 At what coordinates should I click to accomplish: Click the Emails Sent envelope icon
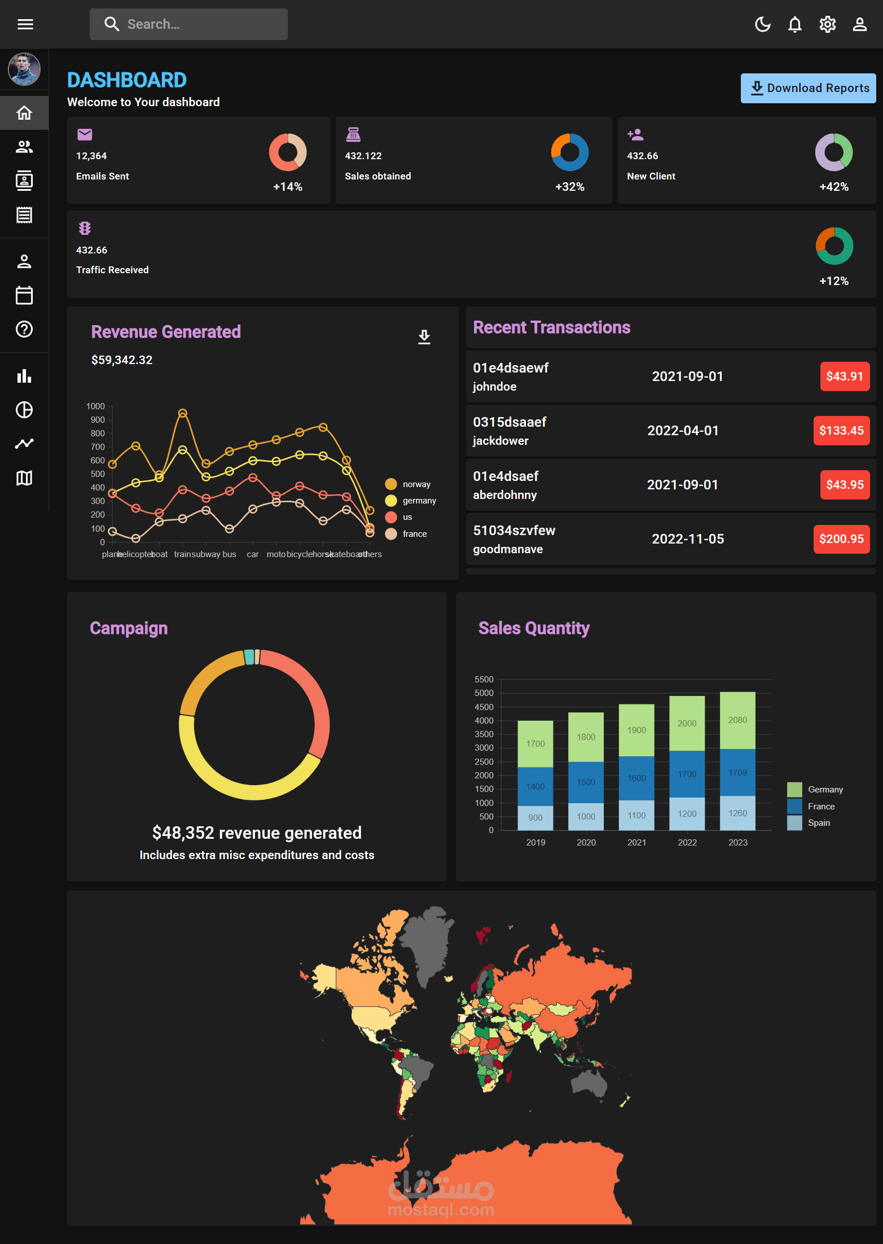click(85, 134)
